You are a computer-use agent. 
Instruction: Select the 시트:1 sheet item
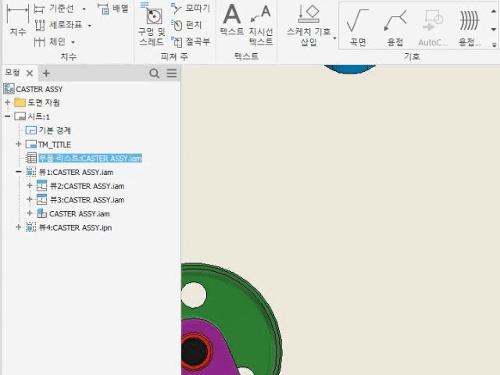click(38, 116)
